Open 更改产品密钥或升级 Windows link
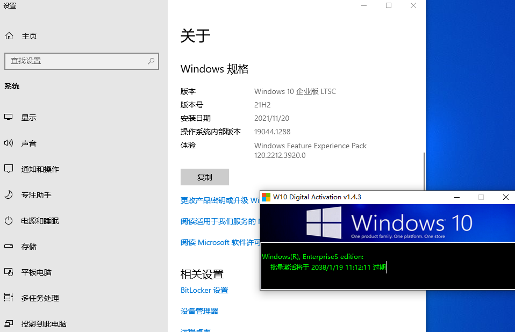This screenshot has height=332, width=515. 217,200
